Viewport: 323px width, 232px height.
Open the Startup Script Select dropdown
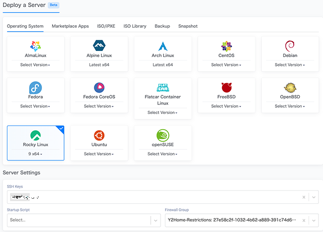(x=84, y=220)
